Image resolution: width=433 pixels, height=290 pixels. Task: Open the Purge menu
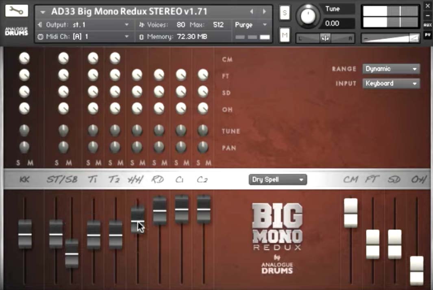pos(251,25)
